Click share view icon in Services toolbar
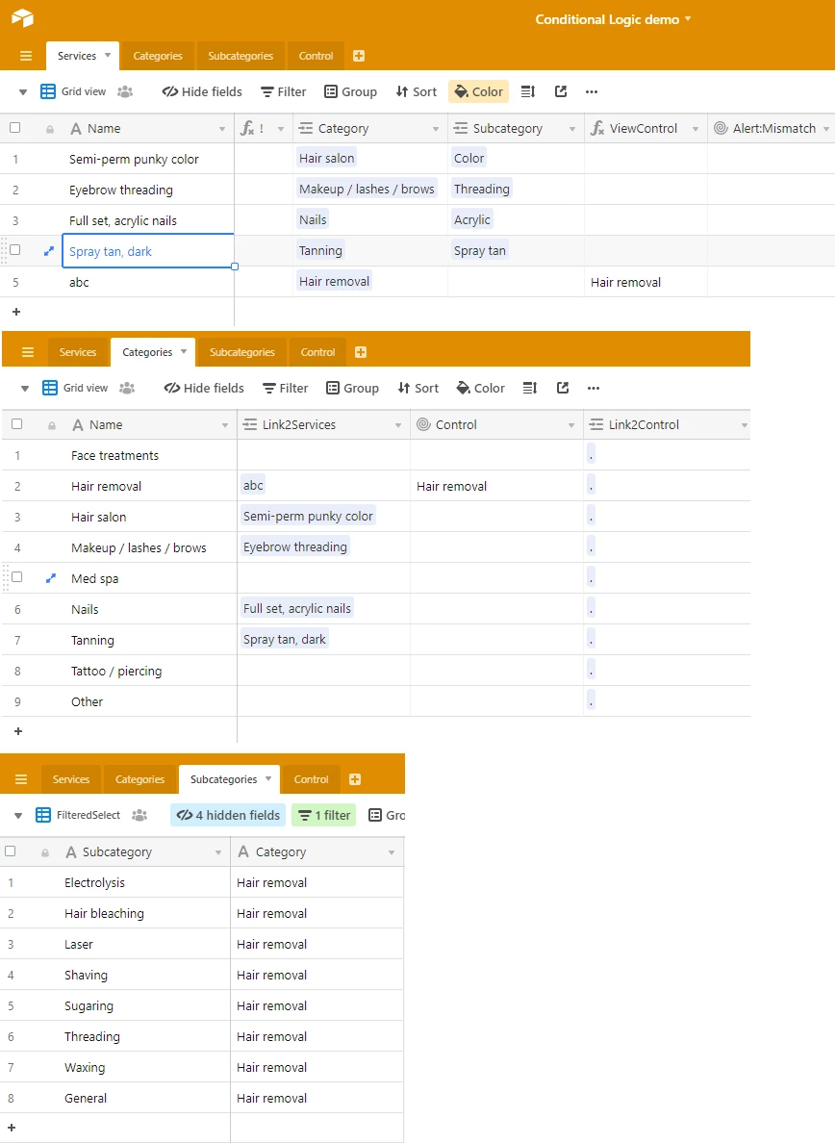Image resolution: width=836 pixels, height=1143 pixels. pyautogui.click(x=561, y=91)
